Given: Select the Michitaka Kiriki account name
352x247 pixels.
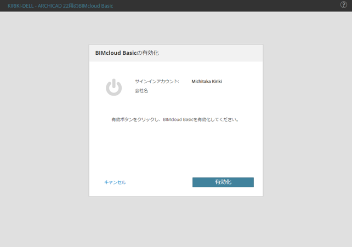Looking at the screenshot, I should point(207,82).
